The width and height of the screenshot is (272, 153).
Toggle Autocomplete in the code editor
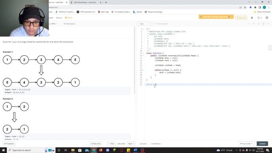tap(161, 24)
